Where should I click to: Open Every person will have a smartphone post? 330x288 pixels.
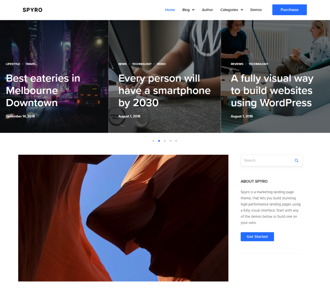click(x=164, y=90)
